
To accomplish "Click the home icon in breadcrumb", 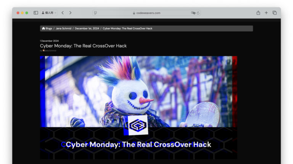I will click(43, 29).
